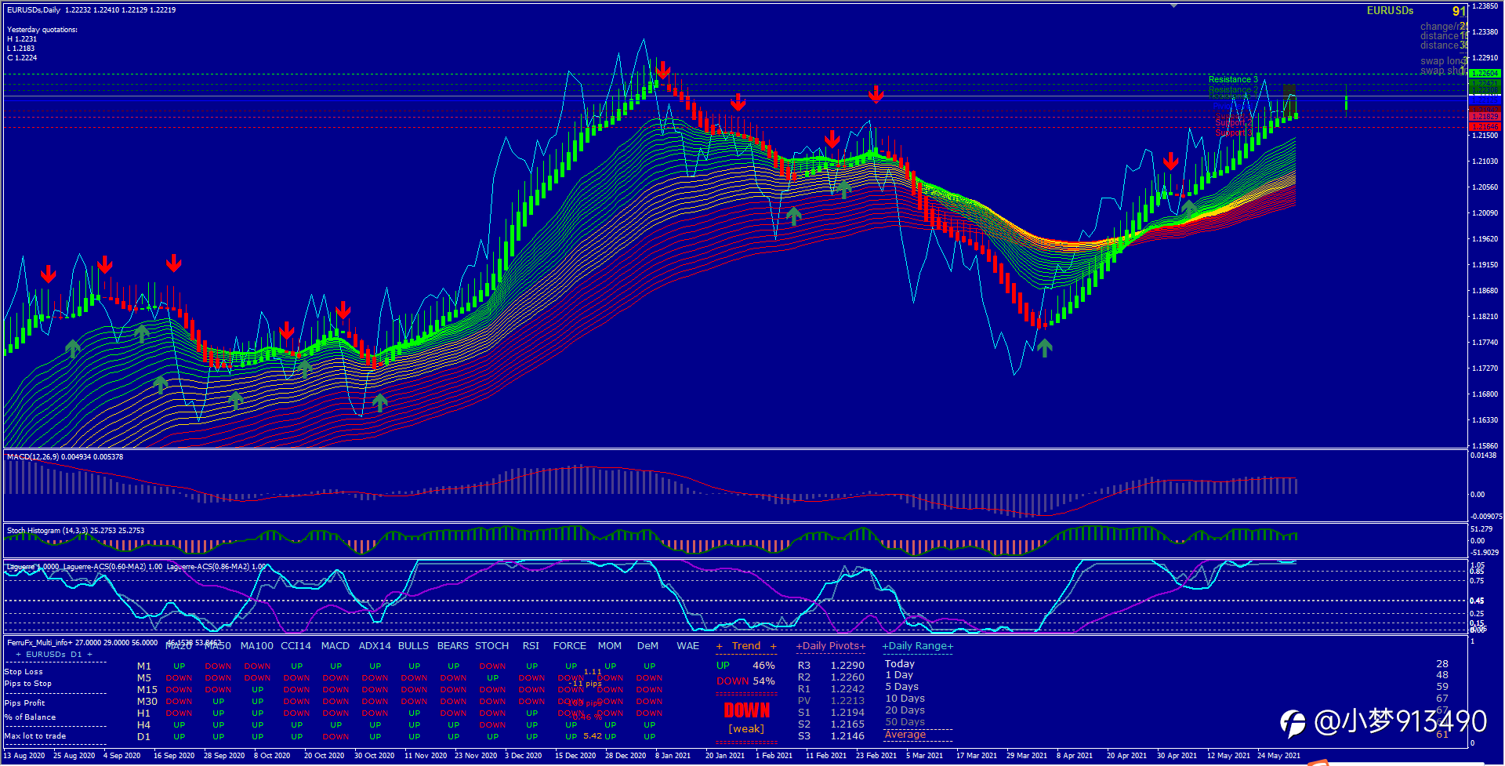Click the 1.18210 price scale value

pyautogui.click(x=1485, y=317)
